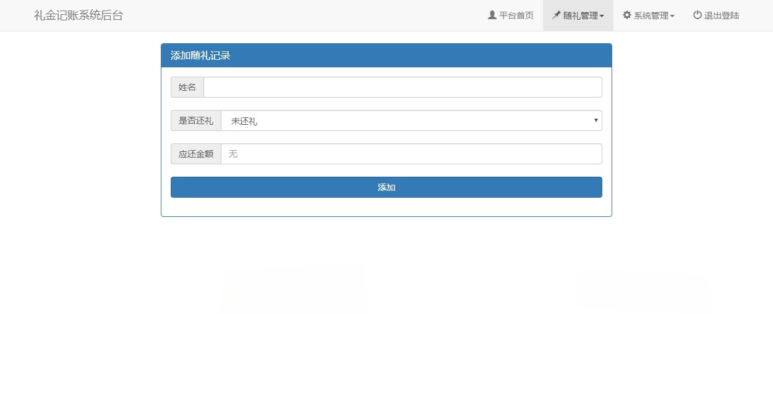Click inside the 姓名 input field
The image size is (773, 409).
click(x=402, y=86)
